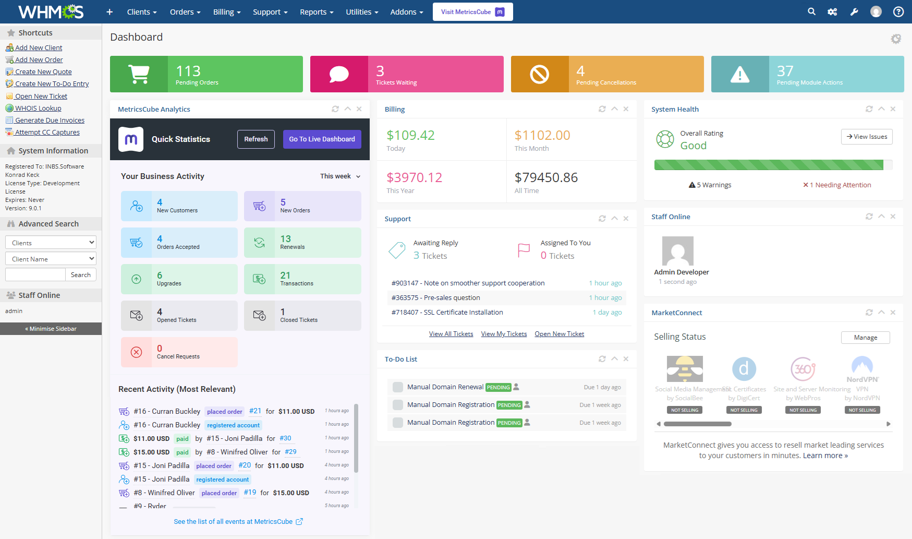Open Dashboard configuration via gear icon
Image resolution: width=912 pixels, height=539 pixels.
coord(896,39)
